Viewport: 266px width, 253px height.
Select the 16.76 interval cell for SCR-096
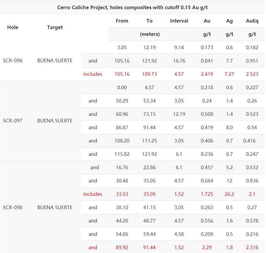(x=179, y=61)
